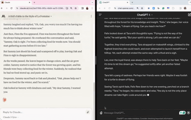Attach a file in ChatGPT message box
Viewport: 191px width, 120px height.
(101, 113)
